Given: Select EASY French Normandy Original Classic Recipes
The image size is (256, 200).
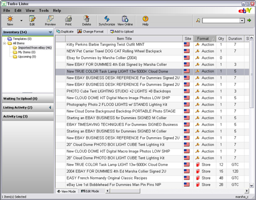Looking at the screenshot, I should tap(152, 178).
